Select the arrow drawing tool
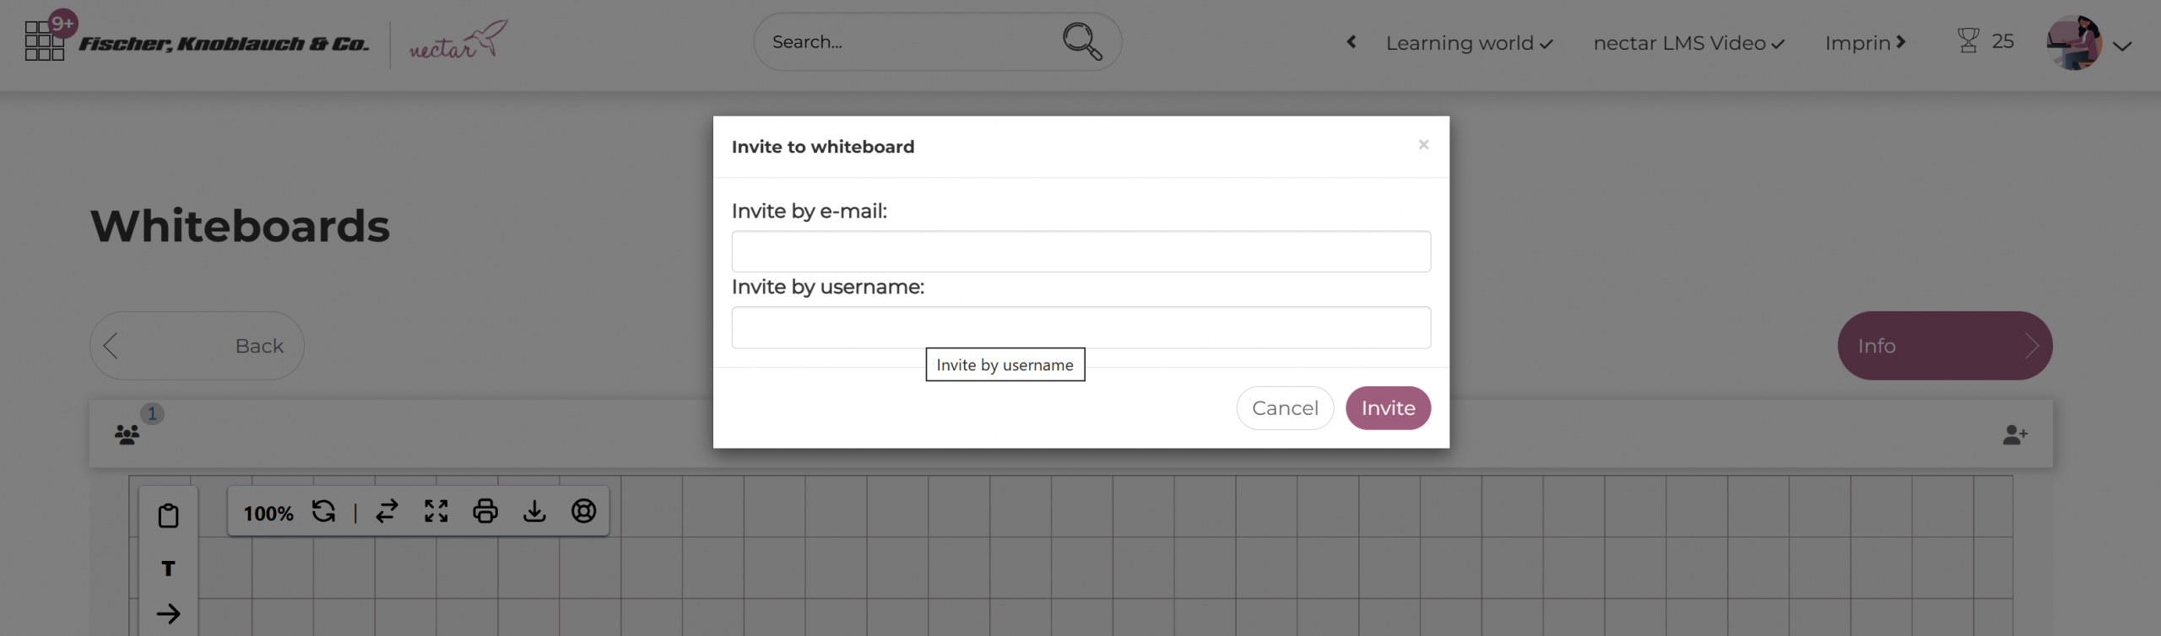Screen dimensions: 2161x636 coord(169,613)
